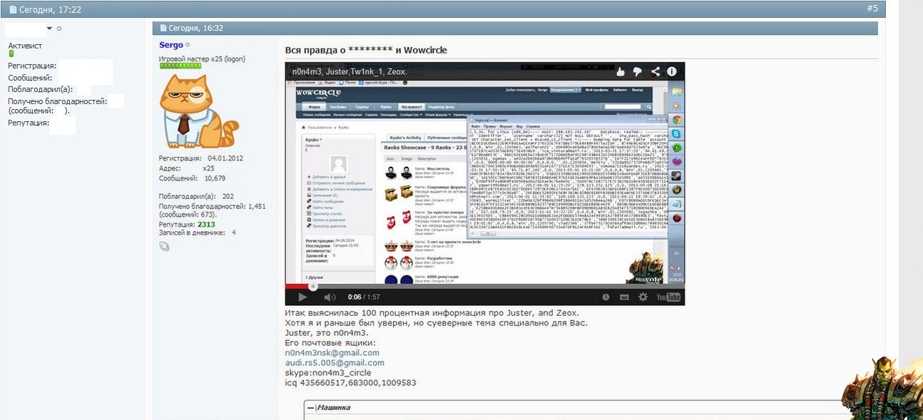Toggle video captions button
The image size is (923, 420).
pos(624,297)
